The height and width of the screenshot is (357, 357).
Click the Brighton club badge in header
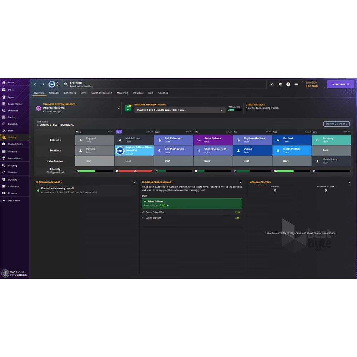coord(52,84)
